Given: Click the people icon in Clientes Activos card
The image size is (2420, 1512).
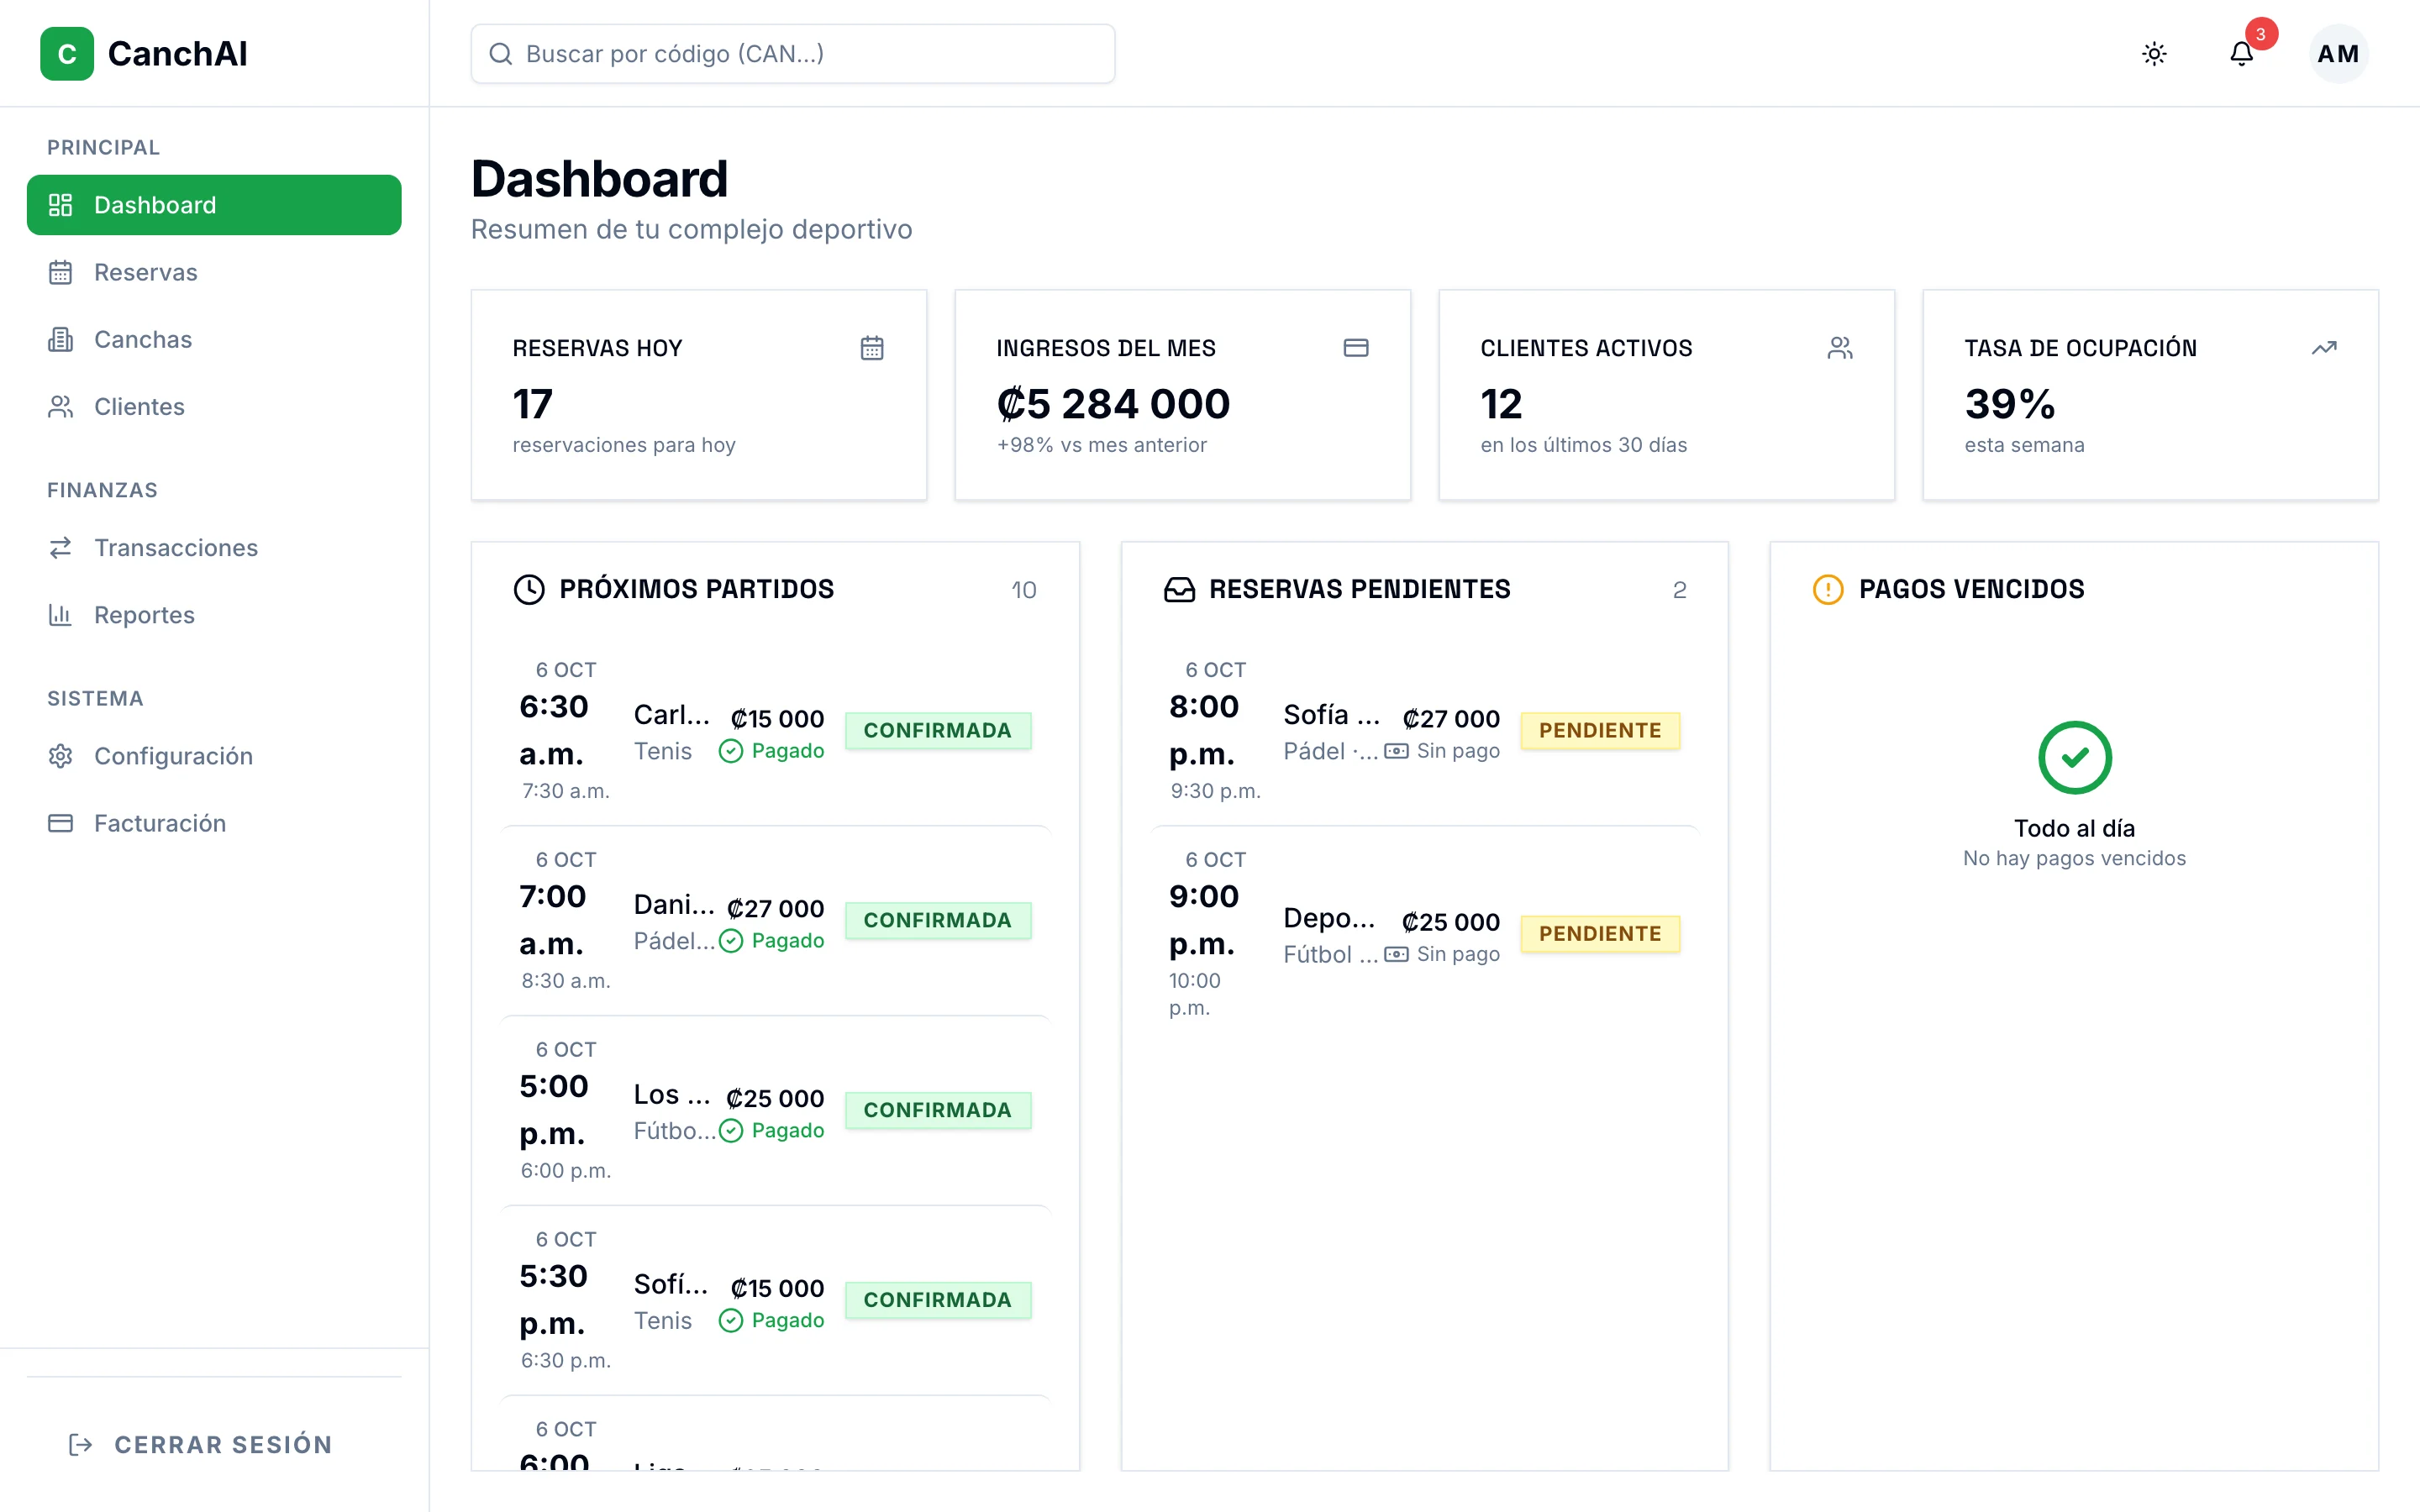Looking at the screenshot, I should (1840, 348).
